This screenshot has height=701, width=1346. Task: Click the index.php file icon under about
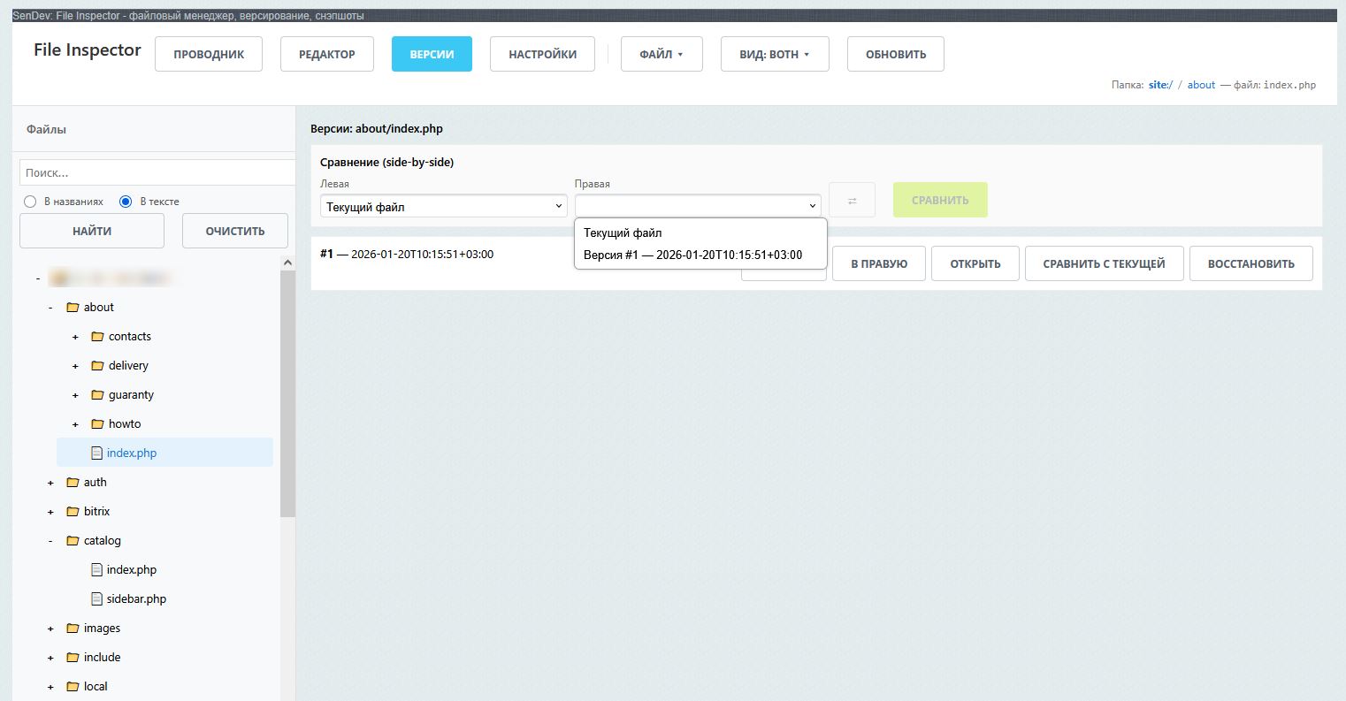coord(96,453)
